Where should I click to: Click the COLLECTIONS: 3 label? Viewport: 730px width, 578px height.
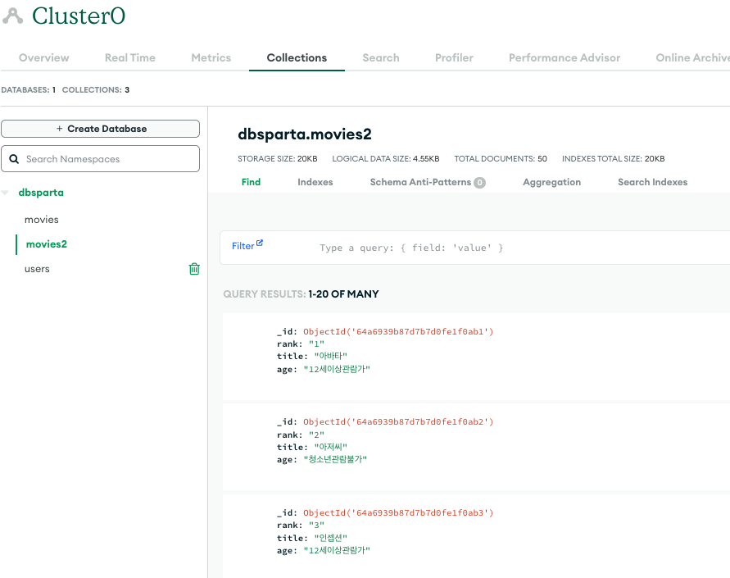pyautogui.click(x=96, y=90)
